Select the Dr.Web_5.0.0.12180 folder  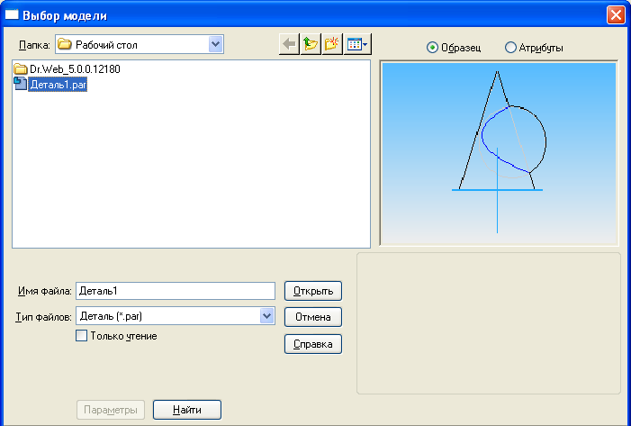pyautogui.click(x=74, y=68)
